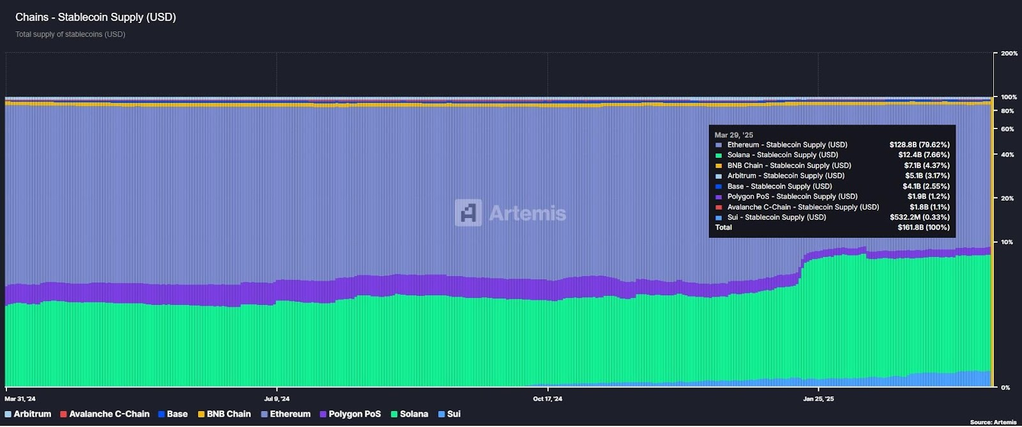Toggle the Sui series in the legend

click(449, 414)
